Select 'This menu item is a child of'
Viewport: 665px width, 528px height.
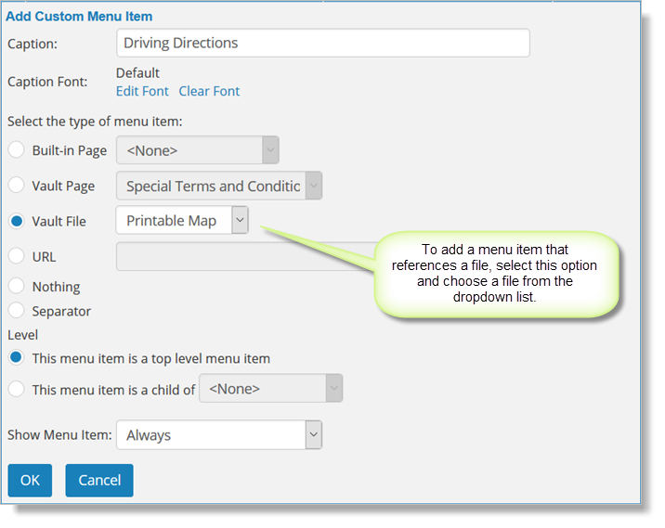point(16,389)
